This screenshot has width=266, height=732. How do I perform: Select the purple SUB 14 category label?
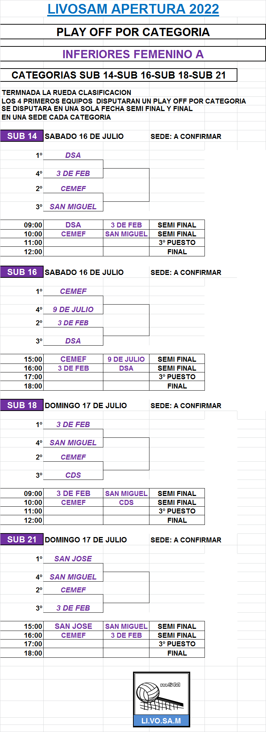pos(22,136)
